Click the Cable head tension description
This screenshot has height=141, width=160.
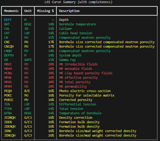click(76, 33)
